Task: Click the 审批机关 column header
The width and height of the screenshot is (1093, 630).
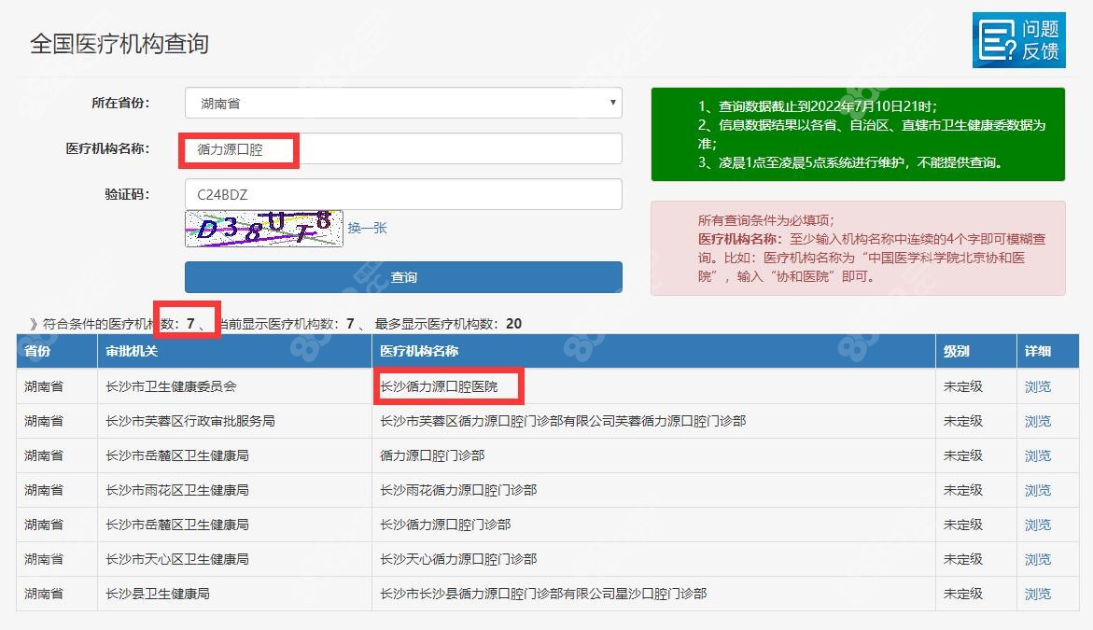Action: click(x=234, y=351)
